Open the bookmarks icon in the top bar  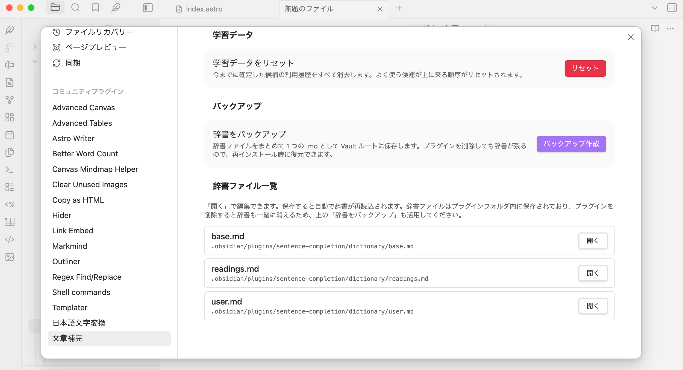coord(95,8)
